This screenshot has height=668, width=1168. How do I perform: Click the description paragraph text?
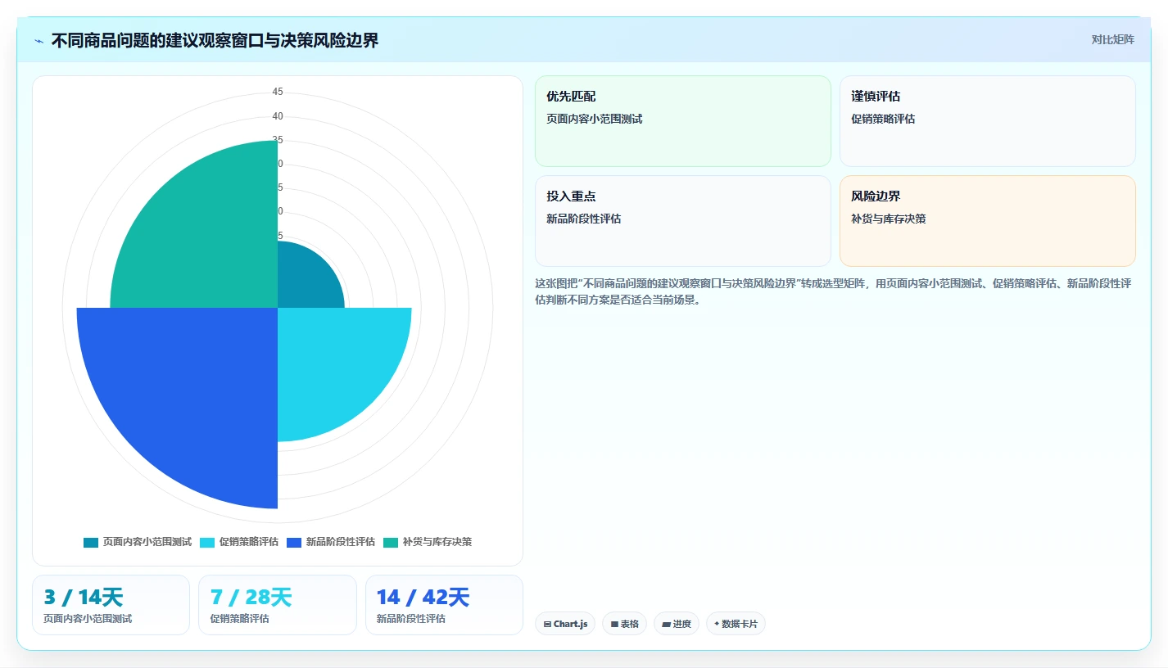tap(834, 291)
